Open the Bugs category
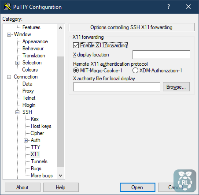Screen dimensions: 199x195 pyautogui.click(x=36, y=169)
